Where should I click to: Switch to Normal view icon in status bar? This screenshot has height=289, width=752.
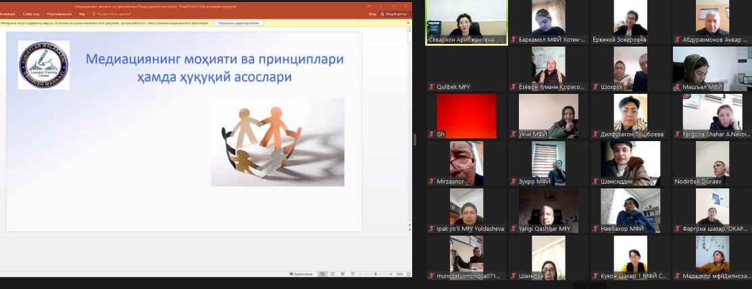coord(322,273)
